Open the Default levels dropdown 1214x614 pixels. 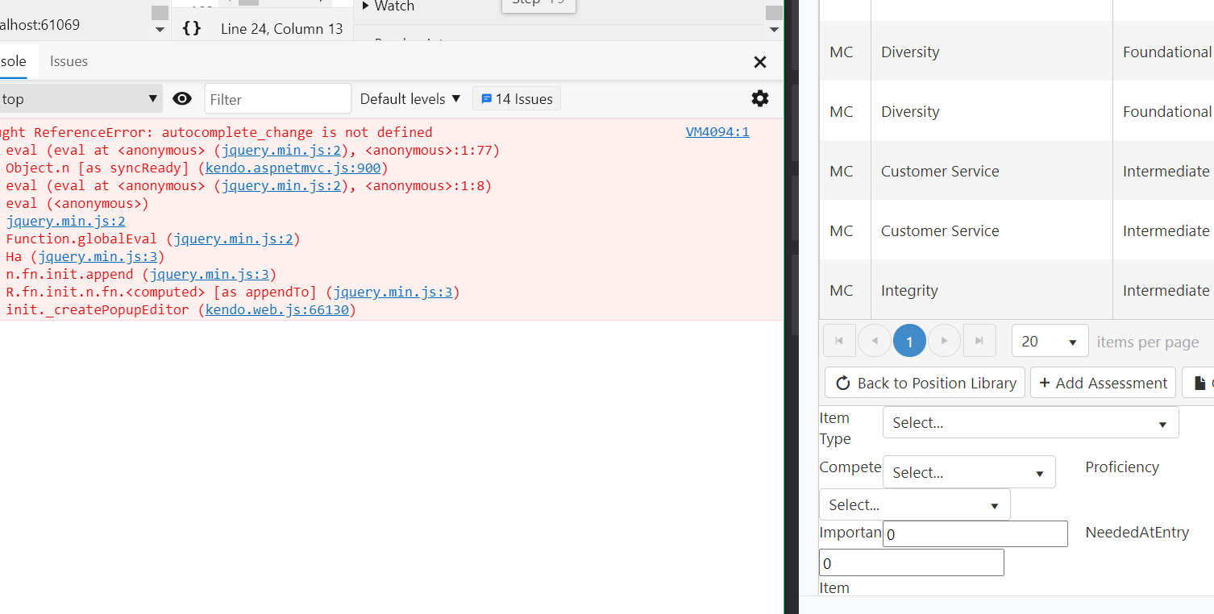pos(410,99)
